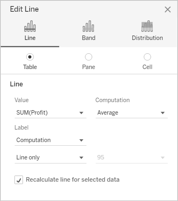Select the Band reference chart icon

[x=89, y=26]
